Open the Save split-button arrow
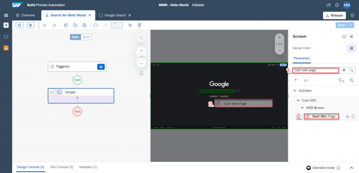 coord(351,25)
